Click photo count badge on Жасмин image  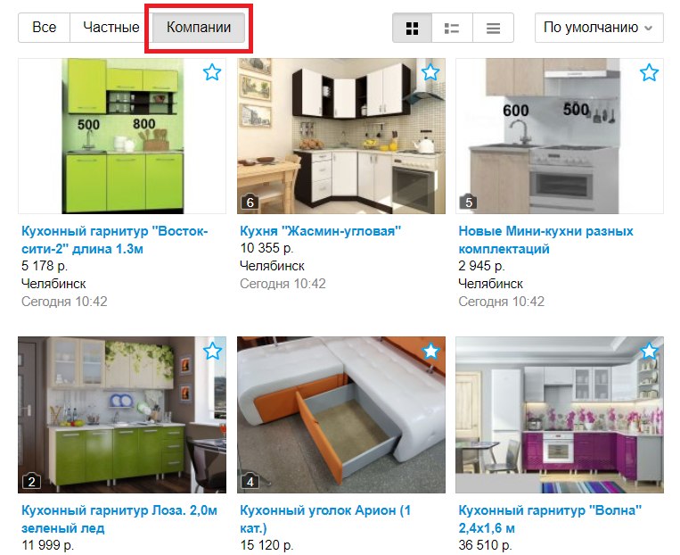250,203
